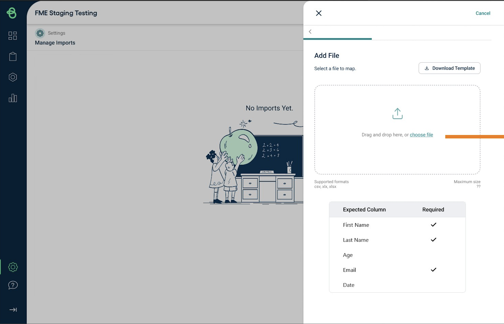The image size is (504, 324).
Task: Click the Settings breadcrumb gear icon
Action: 40,33
